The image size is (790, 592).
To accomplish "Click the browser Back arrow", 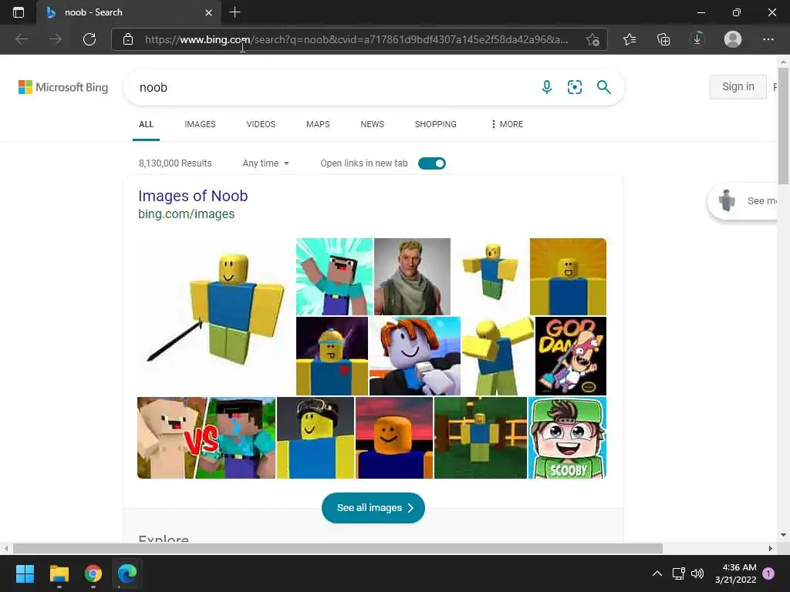I will pyautogui.click(x=21, y=39).
